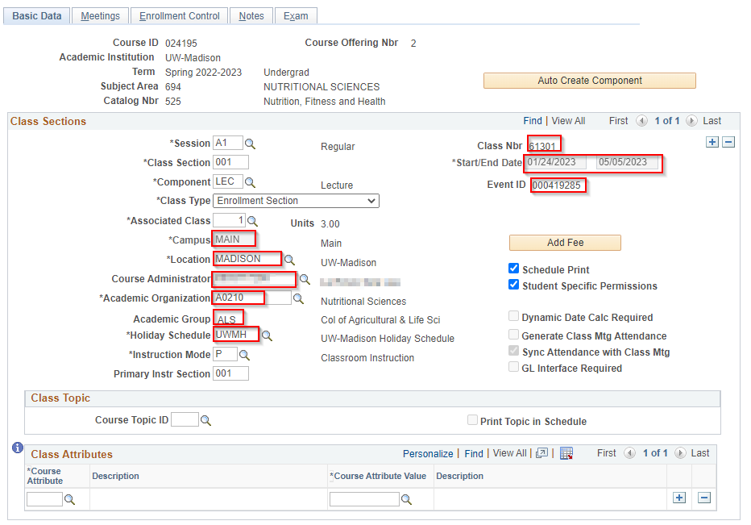
Task: Click the start date 01/24/2023 field
Action: [x=555, y=162]
